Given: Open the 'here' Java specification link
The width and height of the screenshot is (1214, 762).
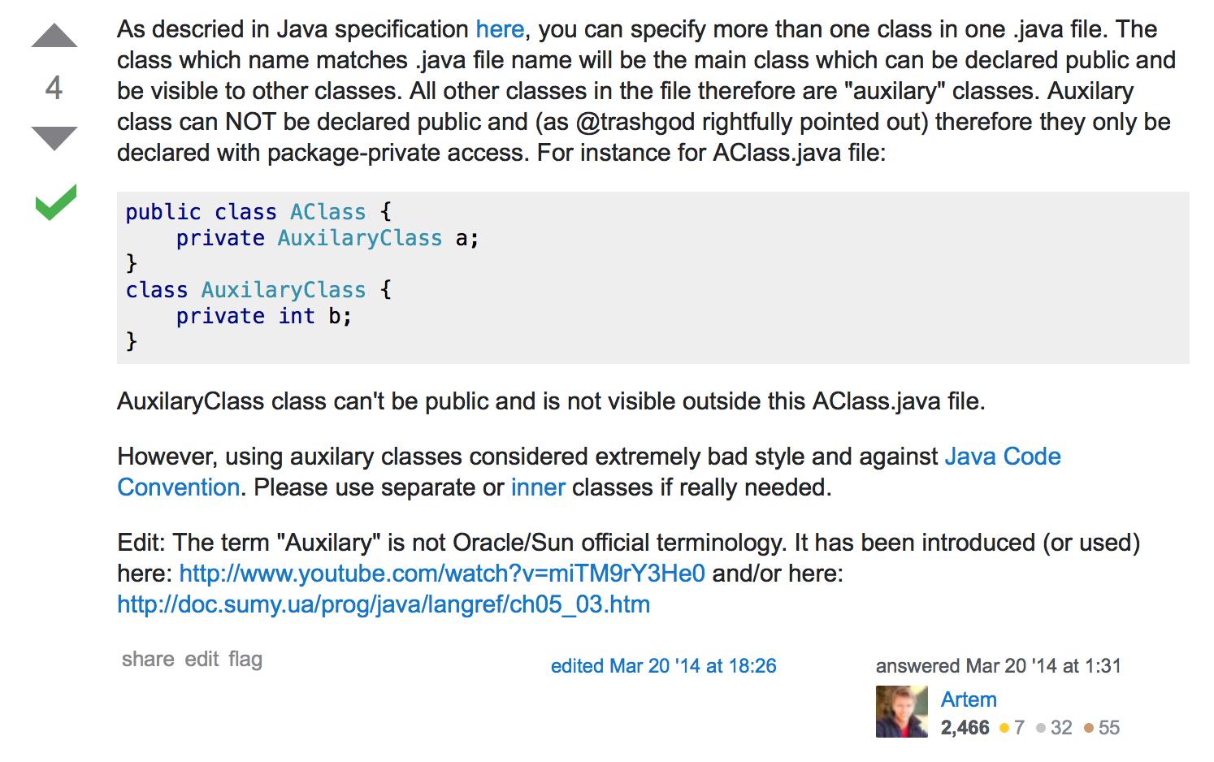Looking at the screenshot, I should point(500,29).
